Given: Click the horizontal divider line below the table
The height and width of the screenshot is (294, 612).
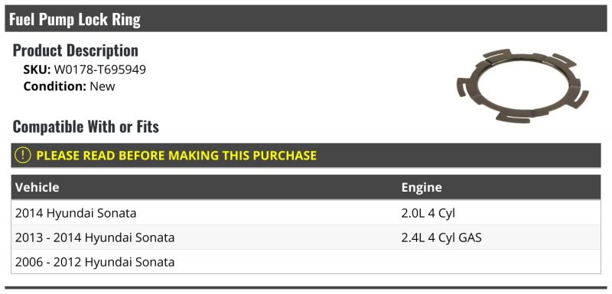Looking at the screenshot, I should click(x=305, y=288).
